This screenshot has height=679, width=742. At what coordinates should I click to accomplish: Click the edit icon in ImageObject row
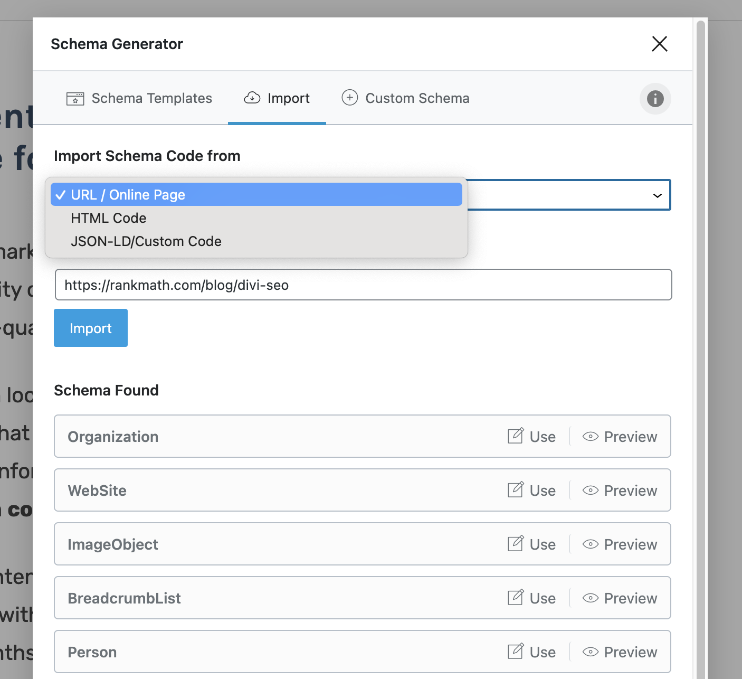pos(516,543)
